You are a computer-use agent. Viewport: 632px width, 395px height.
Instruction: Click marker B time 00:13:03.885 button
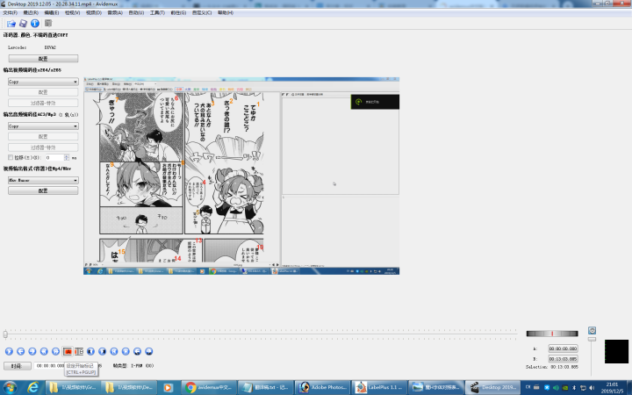coord(563,359)
